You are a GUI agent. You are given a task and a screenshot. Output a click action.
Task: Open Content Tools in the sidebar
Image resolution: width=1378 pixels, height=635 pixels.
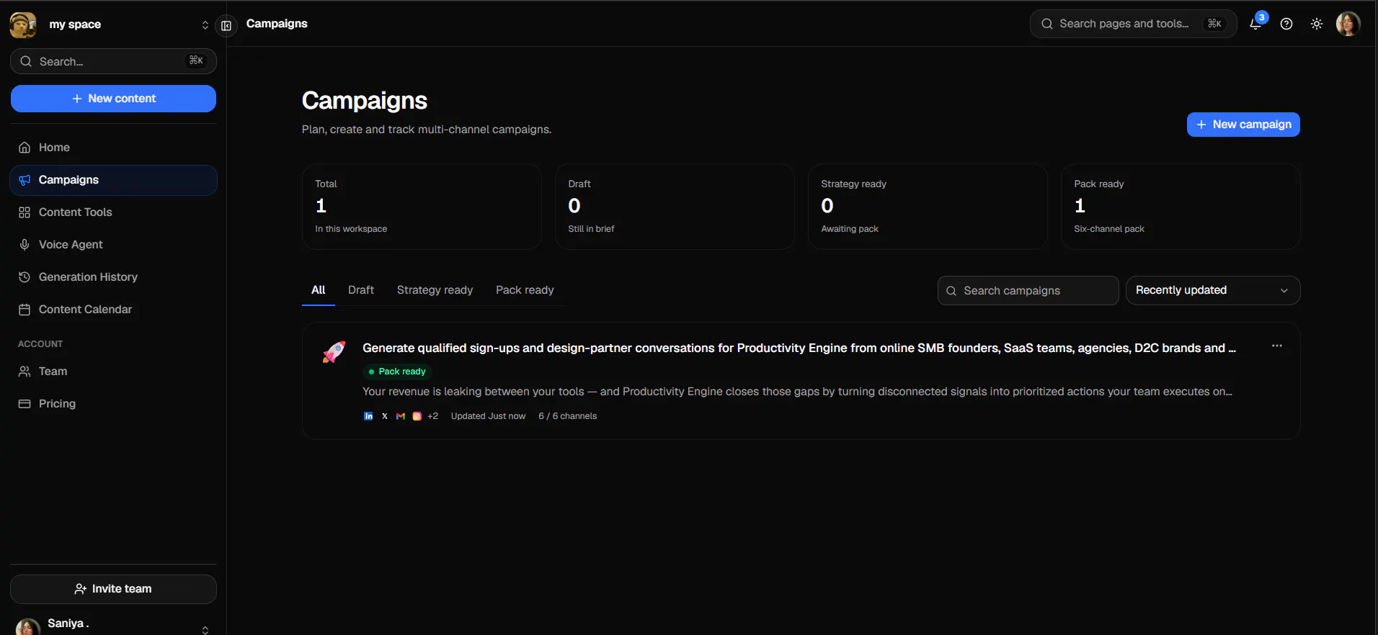113,212
